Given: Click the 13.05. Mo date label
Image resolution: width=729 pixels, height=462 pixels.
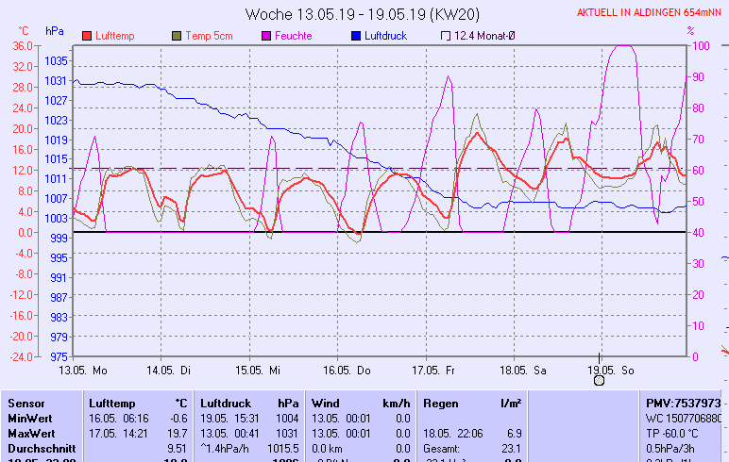Looking at the screenshot, I should click(x=83, y=371).
